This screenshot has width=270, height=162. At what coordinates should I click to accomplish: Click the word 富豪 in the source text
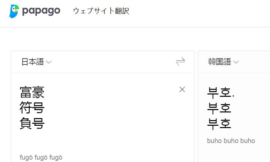click(32, 92)
